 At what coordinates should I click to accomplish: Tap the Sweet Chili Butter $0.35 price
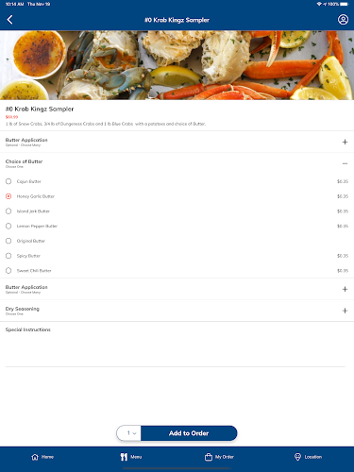point(343,271)
